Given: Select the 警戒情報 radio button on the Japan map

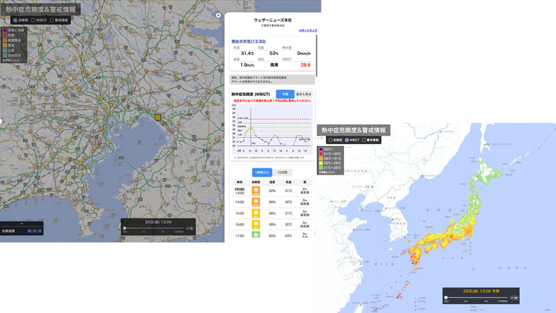Looking at the screenshot, I should (365, 140).
